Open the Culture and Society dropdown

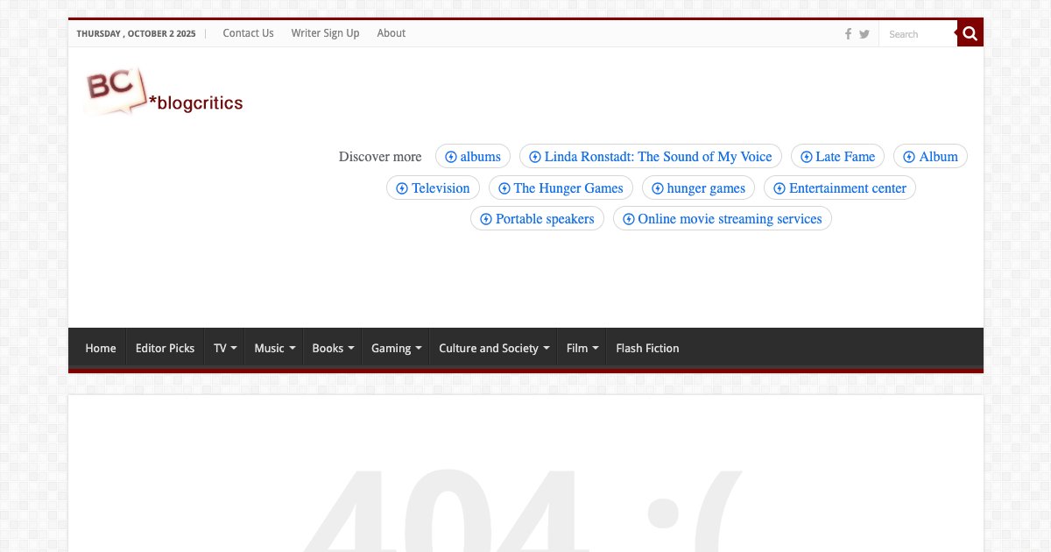pyautogui.click(x=495, y=348)
